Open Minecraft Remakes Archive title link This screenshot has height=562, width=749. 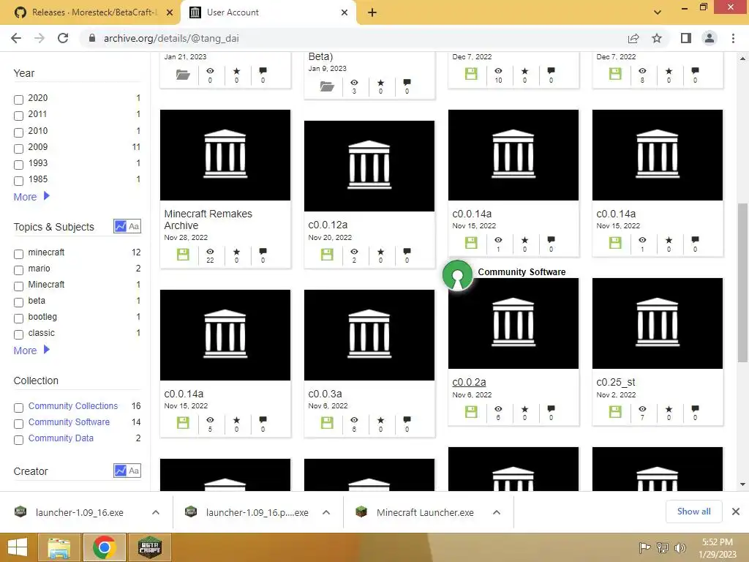coord(208,220)
